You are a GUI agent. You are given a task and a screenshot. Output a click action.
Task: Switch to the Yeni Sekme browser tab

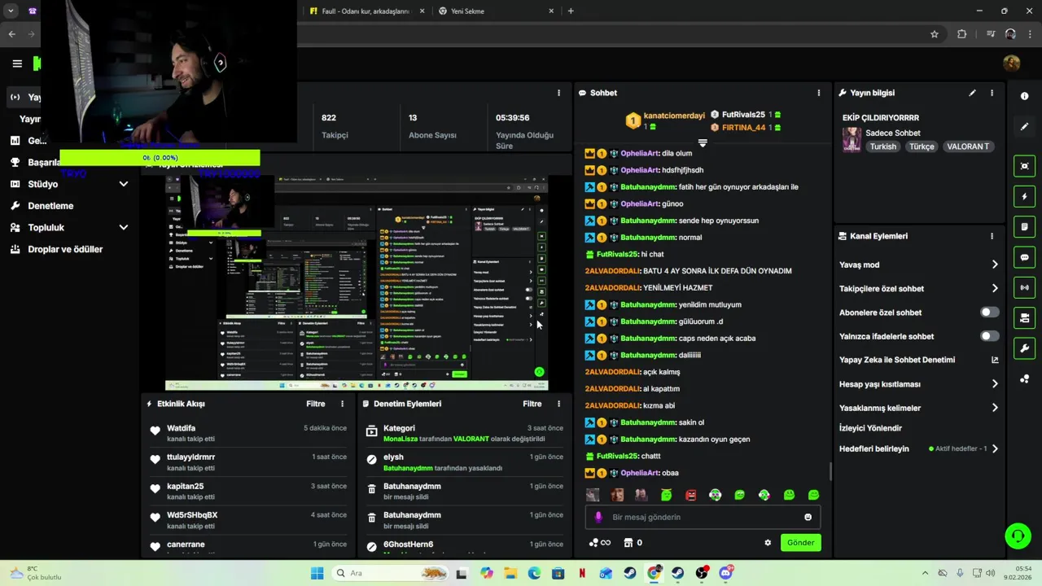click(x=494, y=11)
